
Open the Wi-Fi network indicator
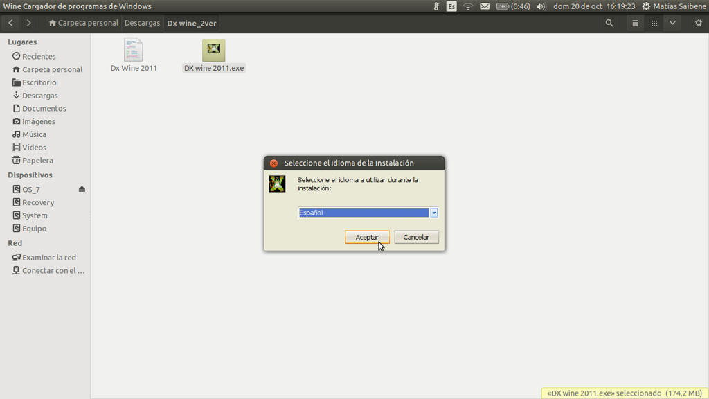[x=468, y=6]
